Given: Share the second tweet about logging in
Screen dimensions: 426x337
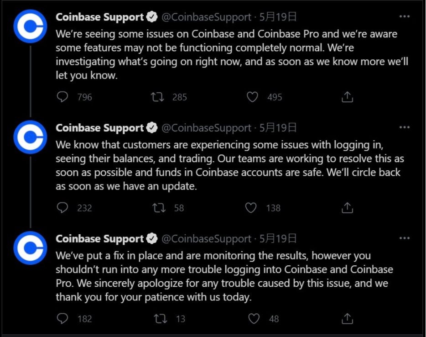Looking at the screenshot, I should coord(347,208).
